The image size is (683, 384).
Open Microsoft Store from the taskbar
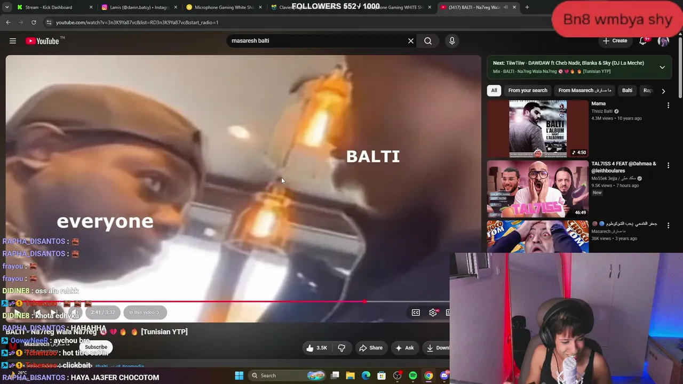382,375
